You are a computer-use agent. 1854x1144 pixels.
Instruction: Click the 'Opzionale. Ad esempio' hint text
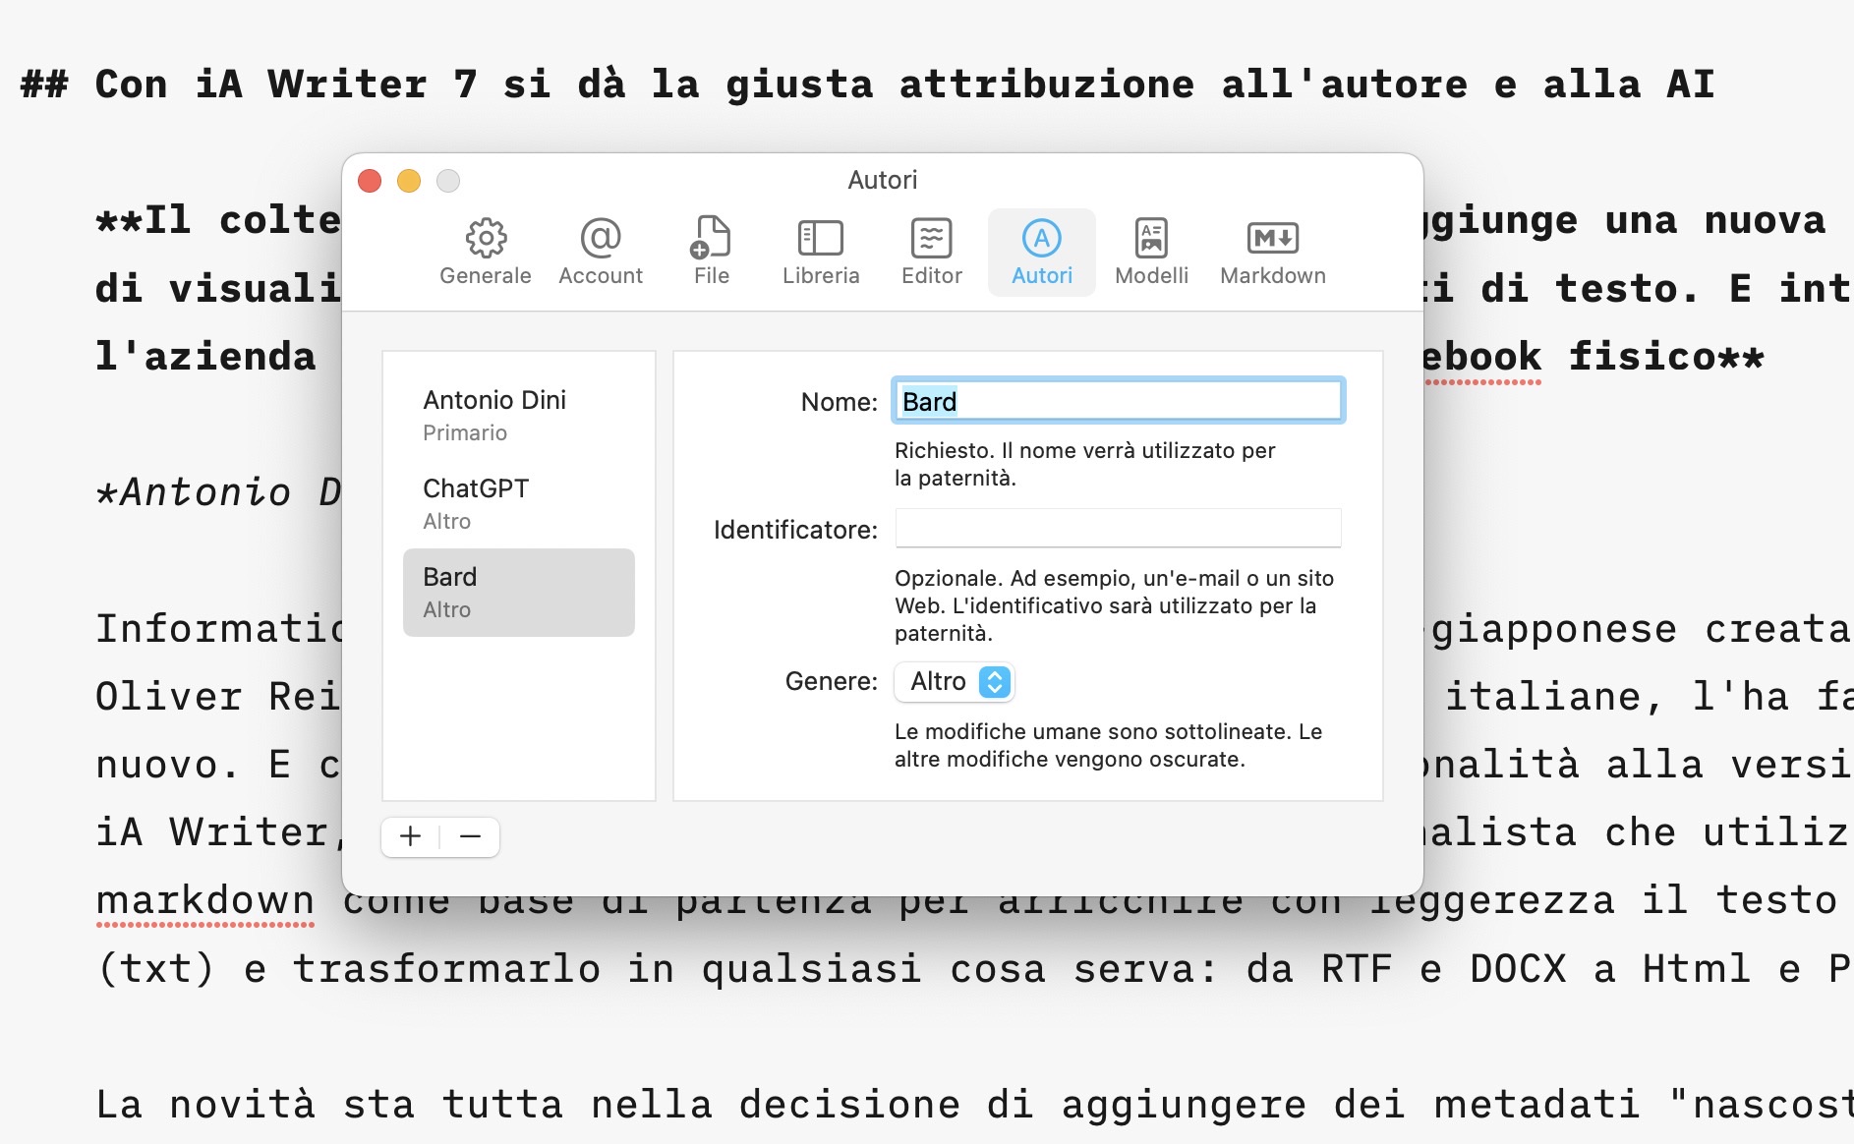tap(1114, 605)
